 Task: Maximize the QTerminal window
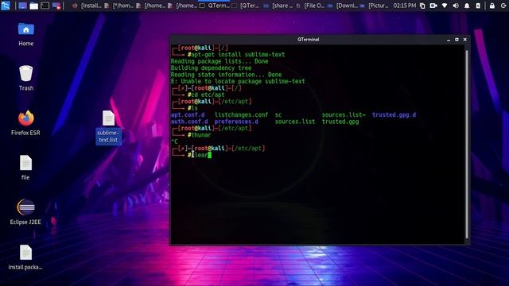coord(457,40)
